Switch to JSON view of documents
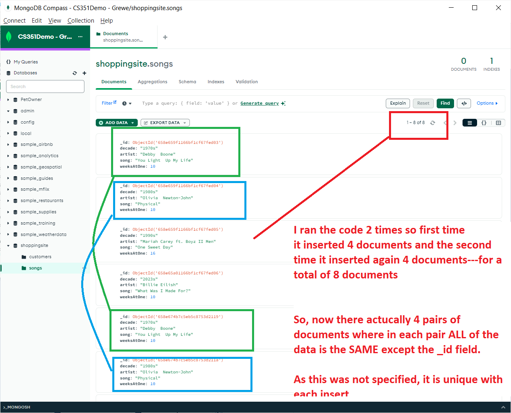 click(484, 123)
